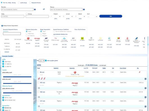Screen dimensions: 149x111
Task: Go to sonraki gün next day
Action: [102, 65]
